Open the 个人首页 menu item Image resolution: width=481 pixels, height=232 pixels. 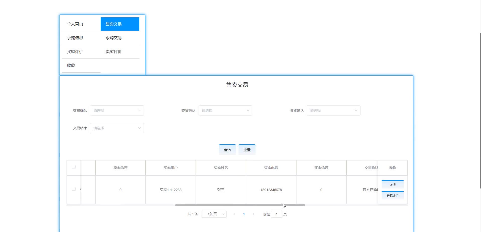[81, 24]
